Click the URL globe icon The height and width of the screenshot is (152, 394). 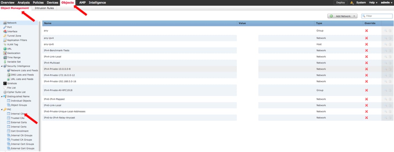[x=5, y=49]
